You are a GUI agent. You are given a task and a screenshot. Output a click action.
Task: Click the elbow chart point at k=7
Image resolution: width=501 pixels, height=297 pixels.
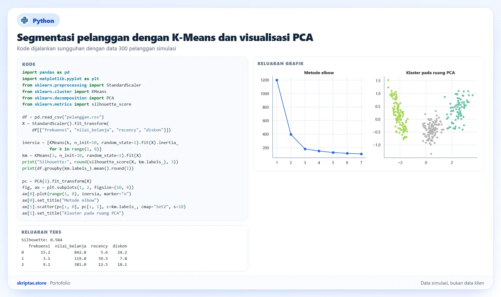(x=361, y=154)
